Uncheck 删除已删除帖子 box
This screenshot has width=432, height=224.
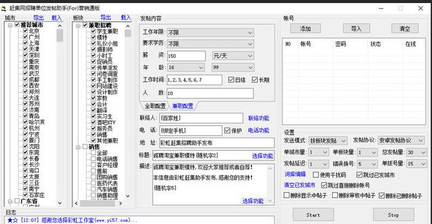381,195
